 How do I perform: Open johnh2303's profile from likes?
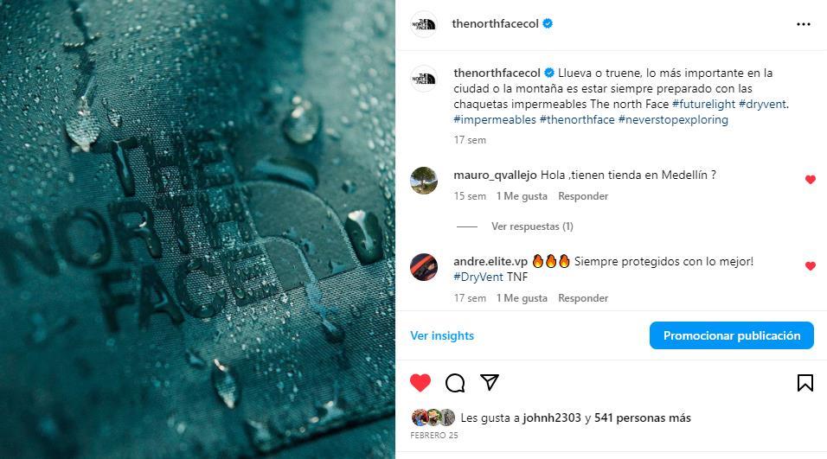point(552,418)
